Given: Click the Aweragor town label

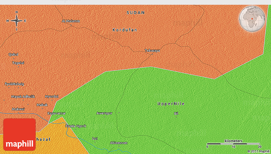Looking at the screenshot, I should 104,113.
